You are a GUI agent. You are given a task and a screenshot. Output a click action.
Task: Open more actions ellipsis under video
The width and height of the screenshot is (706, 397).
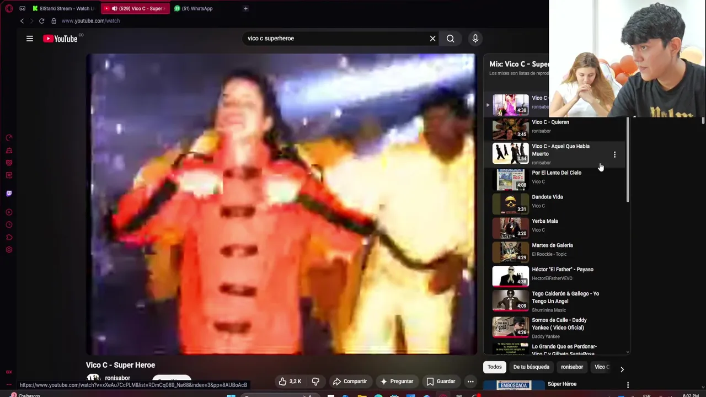point(470,382)
